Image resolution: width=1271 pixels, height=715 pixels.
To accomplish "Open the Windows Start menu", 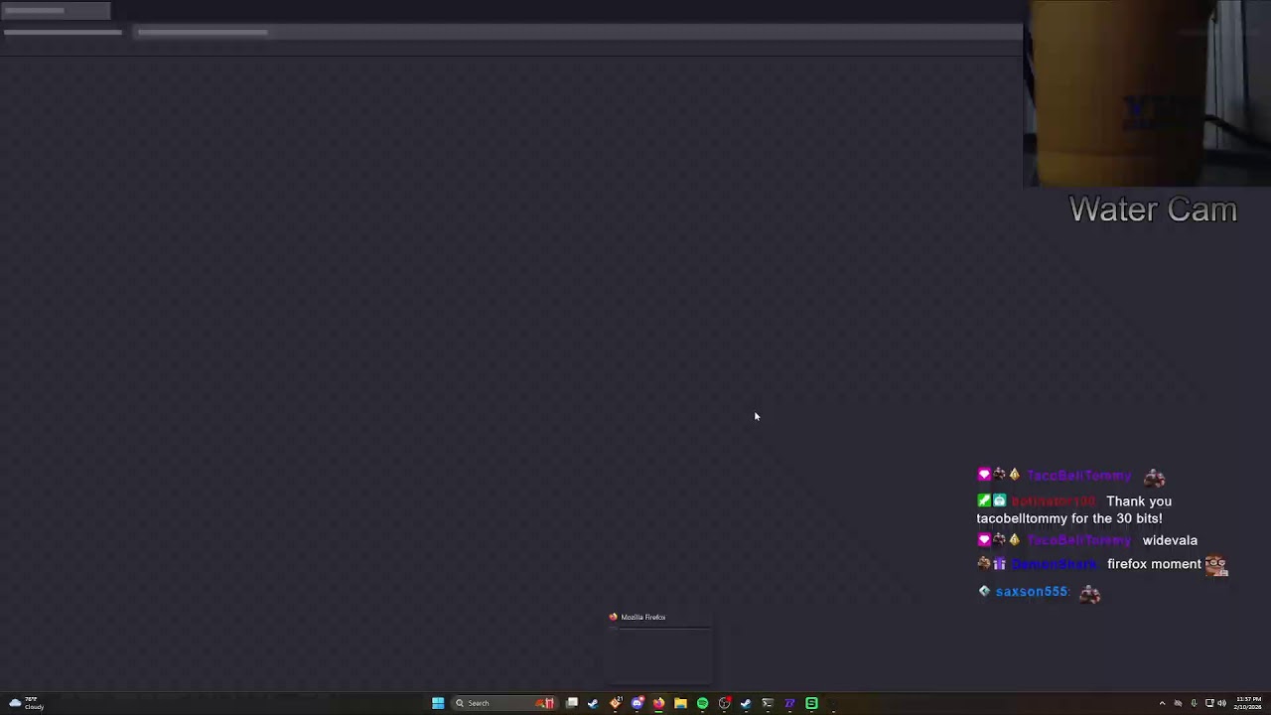I will (438, 703).
